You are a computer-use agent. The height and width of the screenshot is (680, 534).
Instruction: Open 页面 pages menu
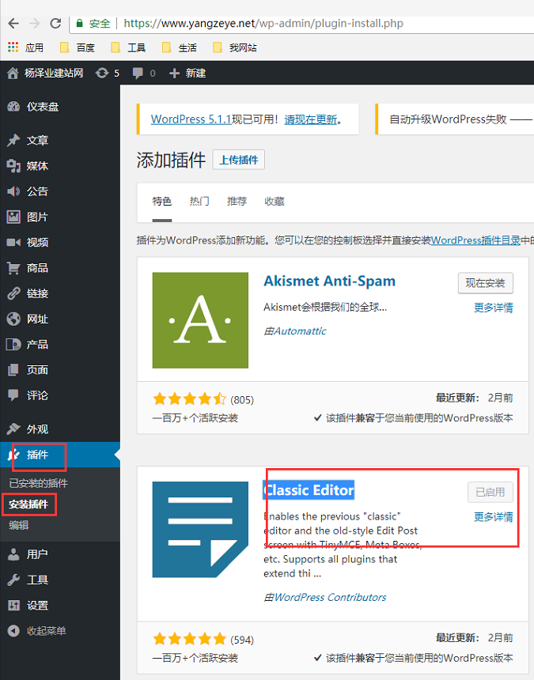click(60, 370)
